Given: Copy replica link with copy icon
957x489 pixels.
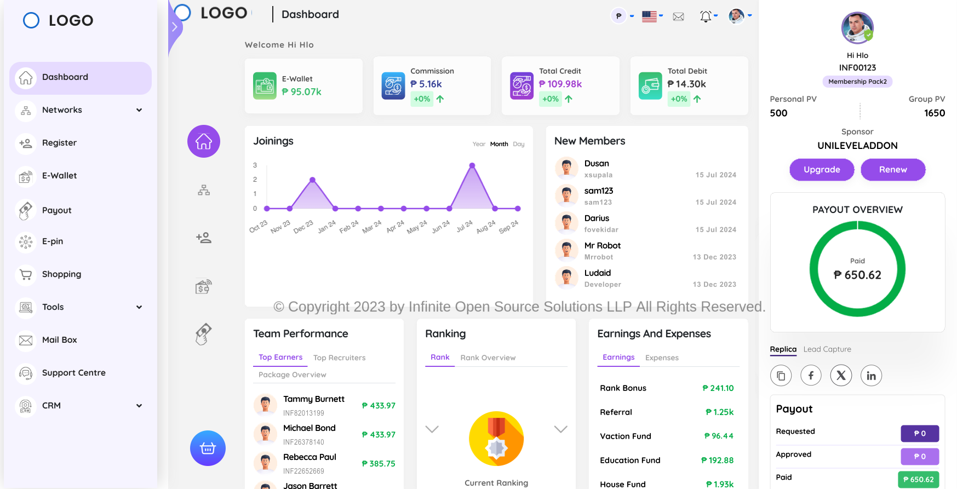Looking at the screenshot, I should [x=781, y=376].
